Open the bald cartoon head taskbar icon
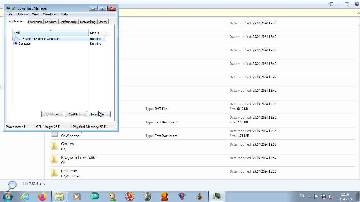The image size is (360, 202). pos(112,196)
